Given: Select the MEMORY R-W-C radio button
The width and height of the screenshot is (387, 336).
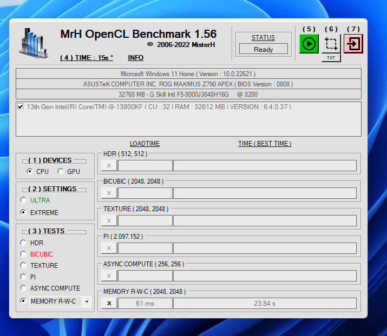Looking at the screenshot, I should [23, 301].
